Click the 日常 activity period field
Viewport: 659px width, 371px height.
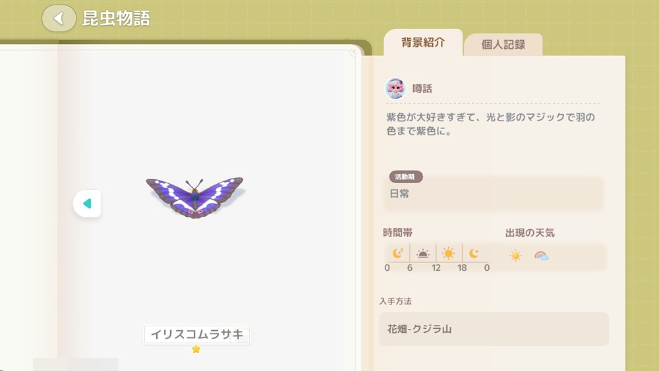click(x=494, y=194)
